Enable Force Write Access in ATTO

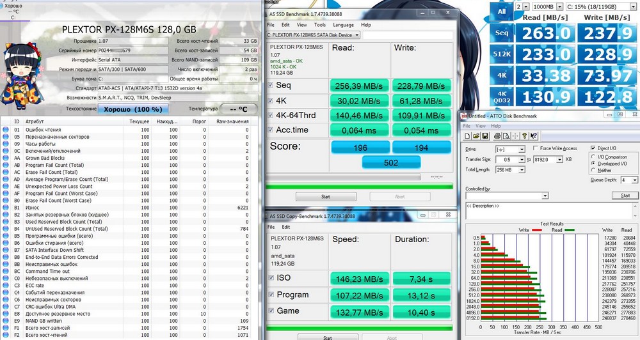(x=536, y=148)
